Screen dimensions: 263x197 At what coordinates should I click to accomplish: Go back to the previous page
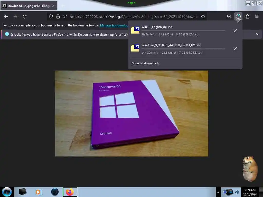tap(6, 17)
